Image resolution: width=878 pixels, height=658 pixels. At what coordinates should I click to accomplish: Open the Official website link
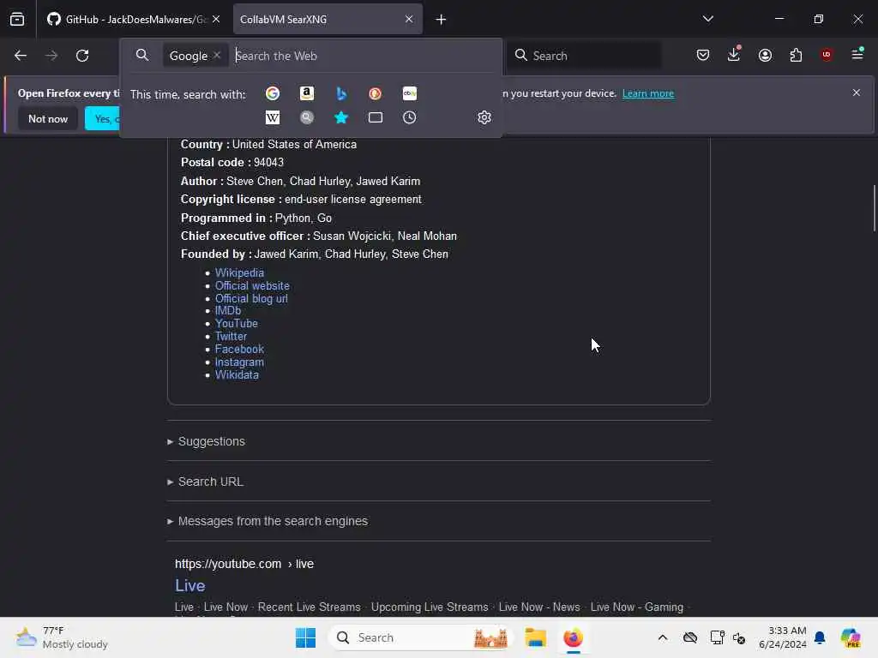pyautogui.click(x=252, y=285)
